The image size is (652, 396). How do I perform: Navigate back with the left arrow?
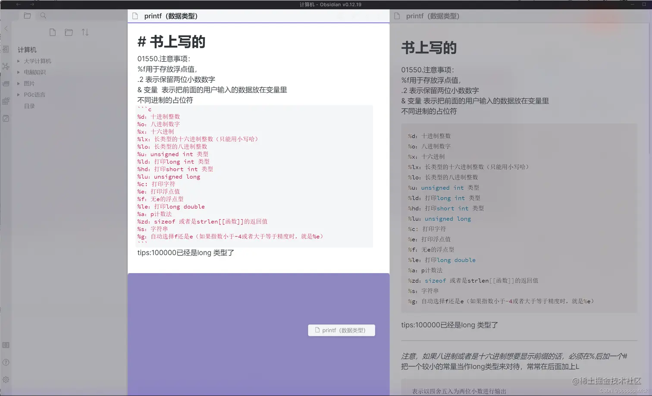[x=18, y=4]
